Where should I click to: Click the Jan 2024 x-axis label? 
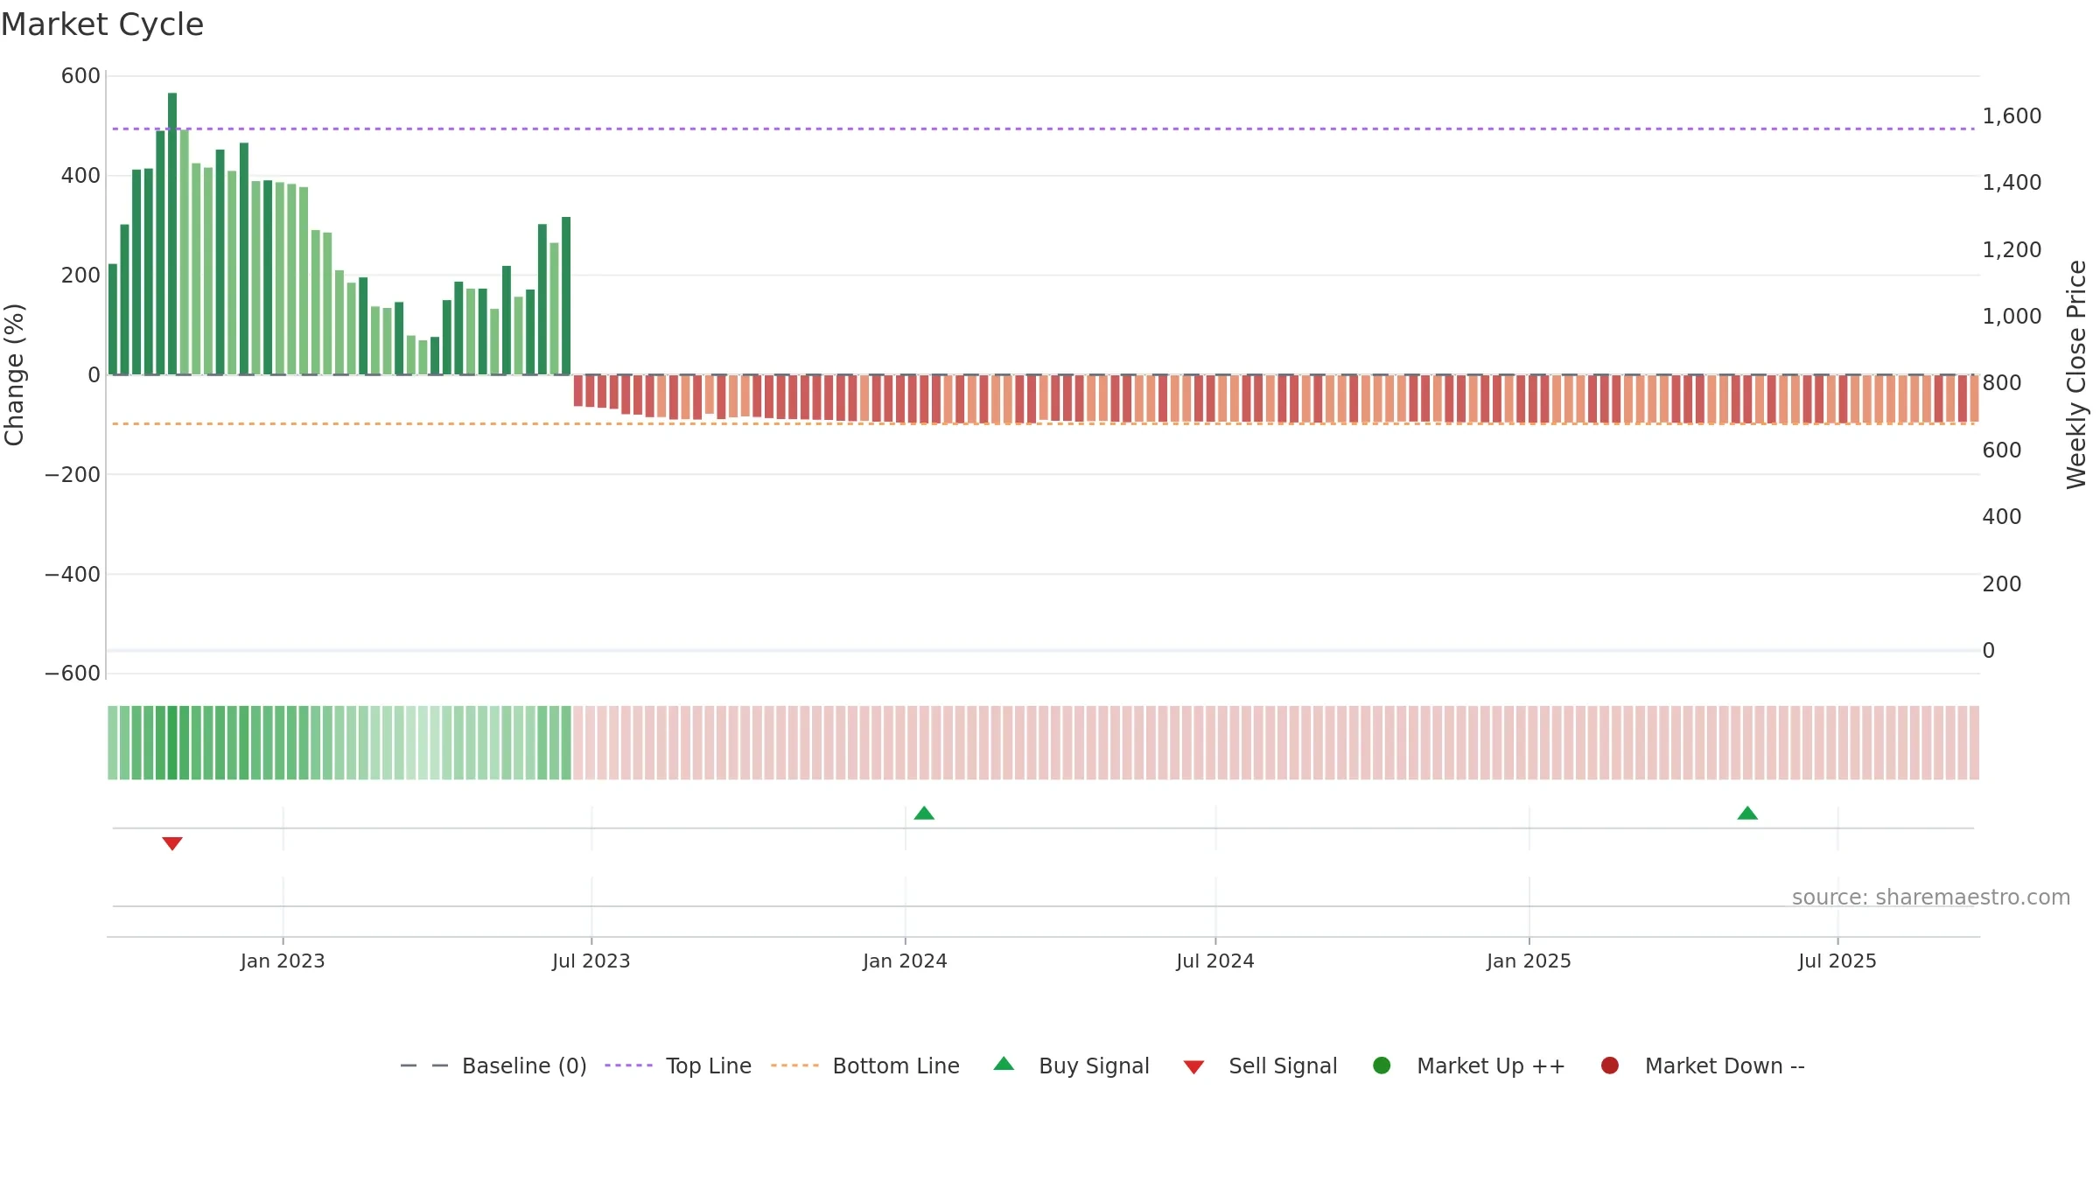905,961
